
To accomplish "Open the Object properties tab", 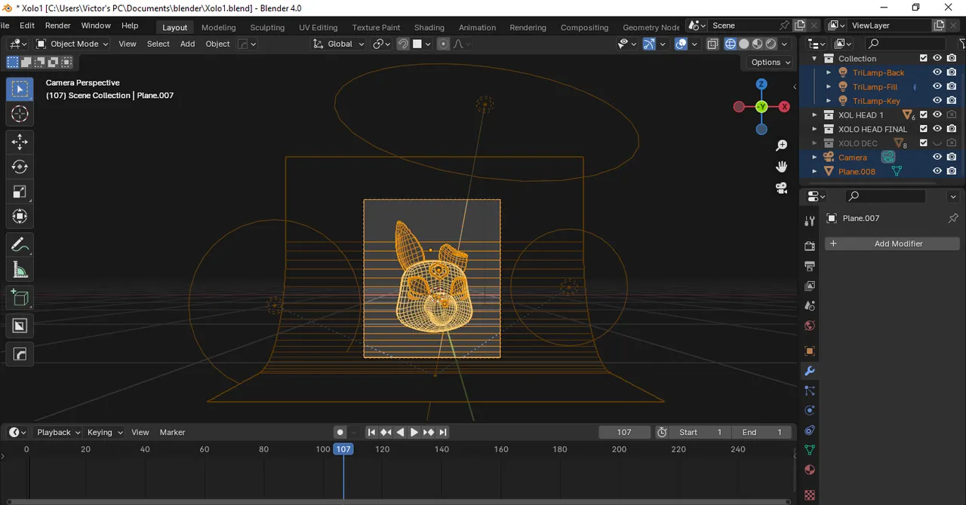I will pos(810,351).
